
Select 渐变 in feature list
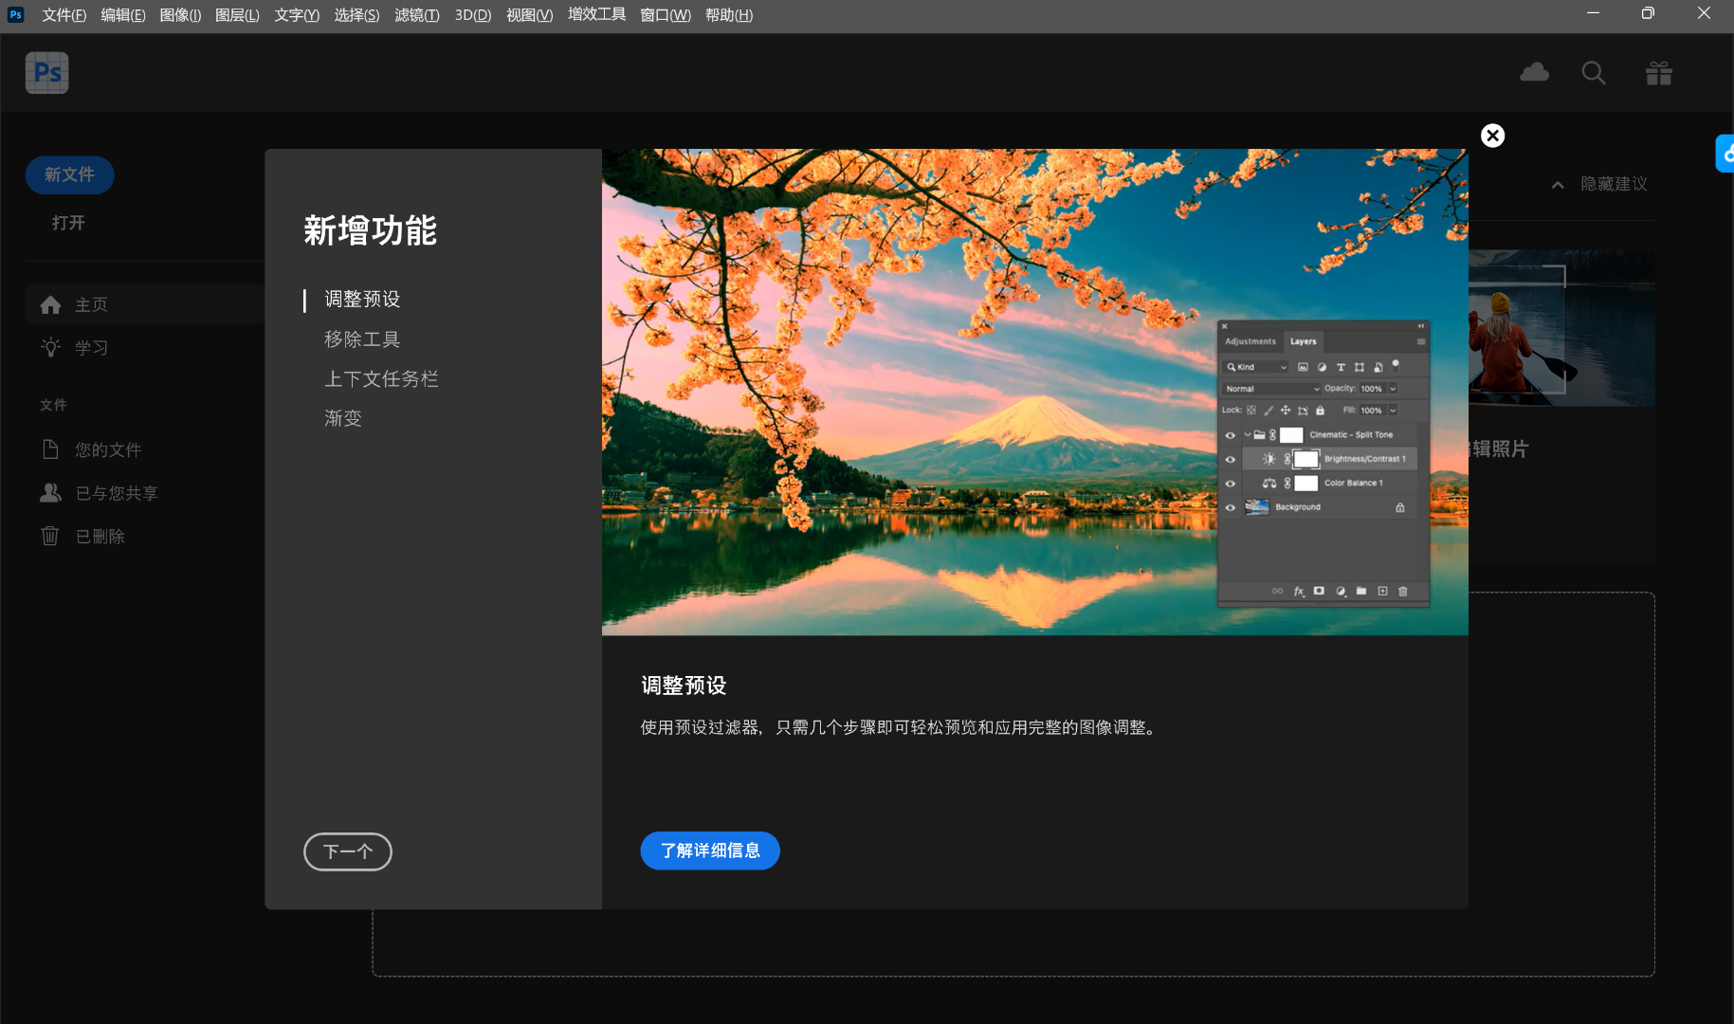[343, 419]
